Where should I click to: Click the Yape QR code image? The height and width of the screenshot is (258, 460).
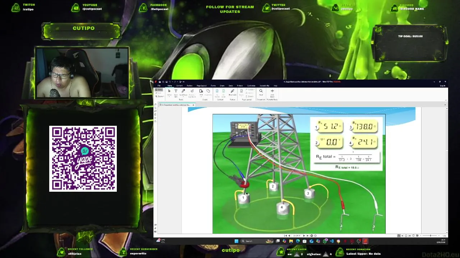click(x=83, y=159)
